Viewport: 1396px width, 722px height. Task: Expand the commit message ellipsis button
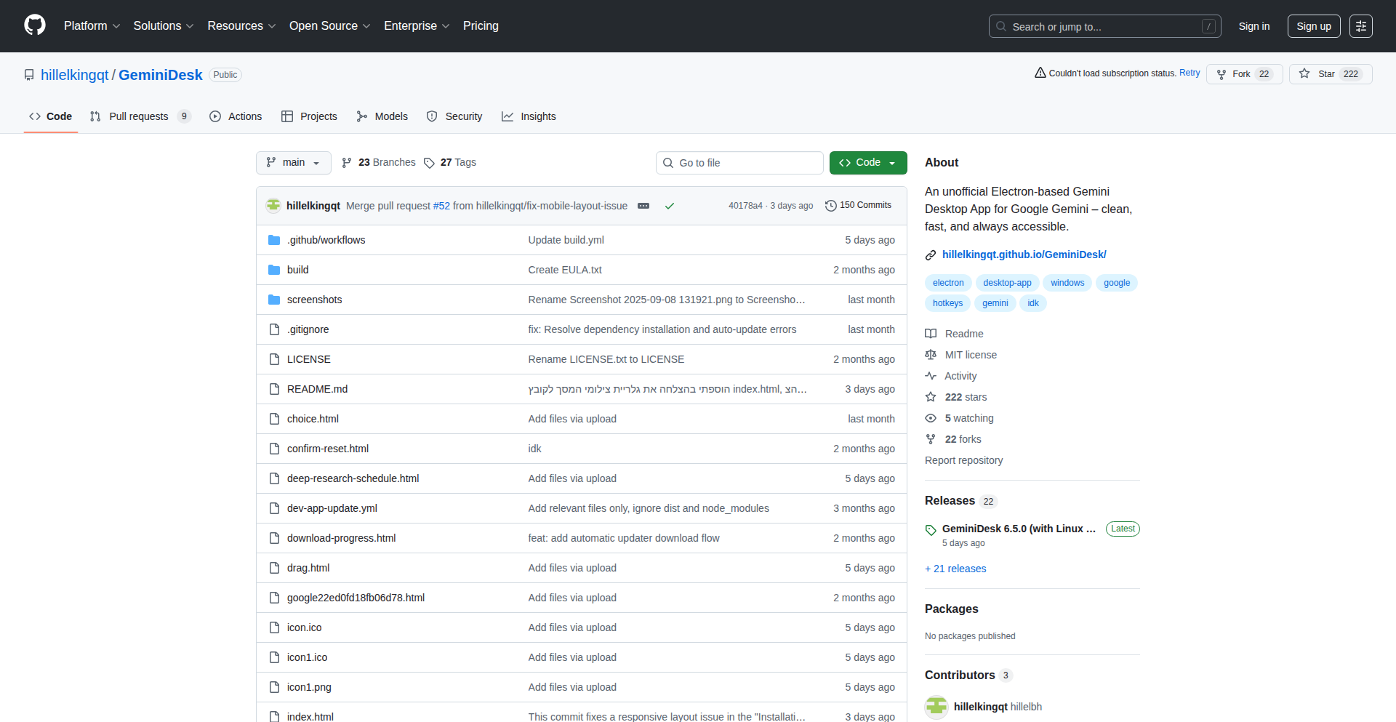tap(643, 206)
